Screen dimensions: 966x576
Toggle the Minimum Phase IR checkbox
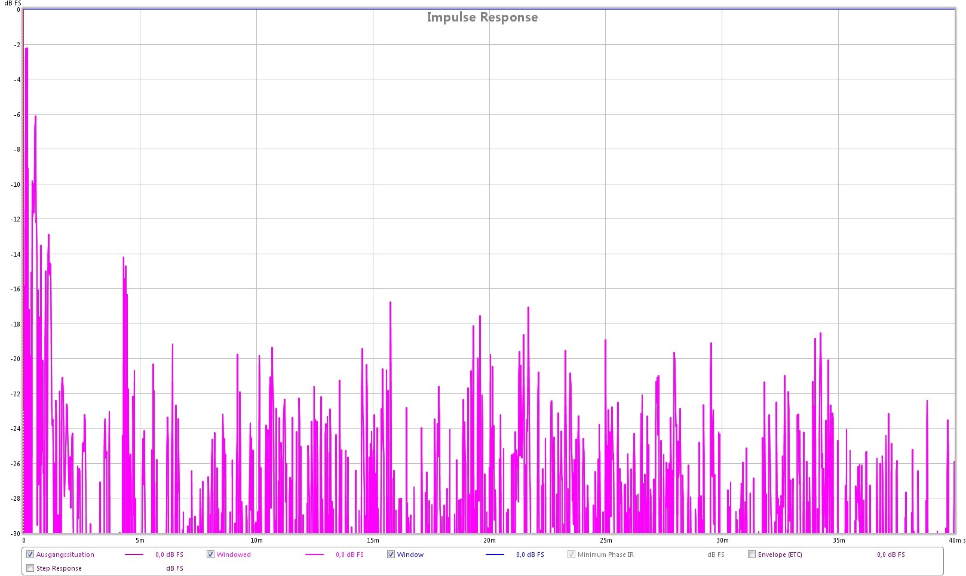tap(572, 555)
